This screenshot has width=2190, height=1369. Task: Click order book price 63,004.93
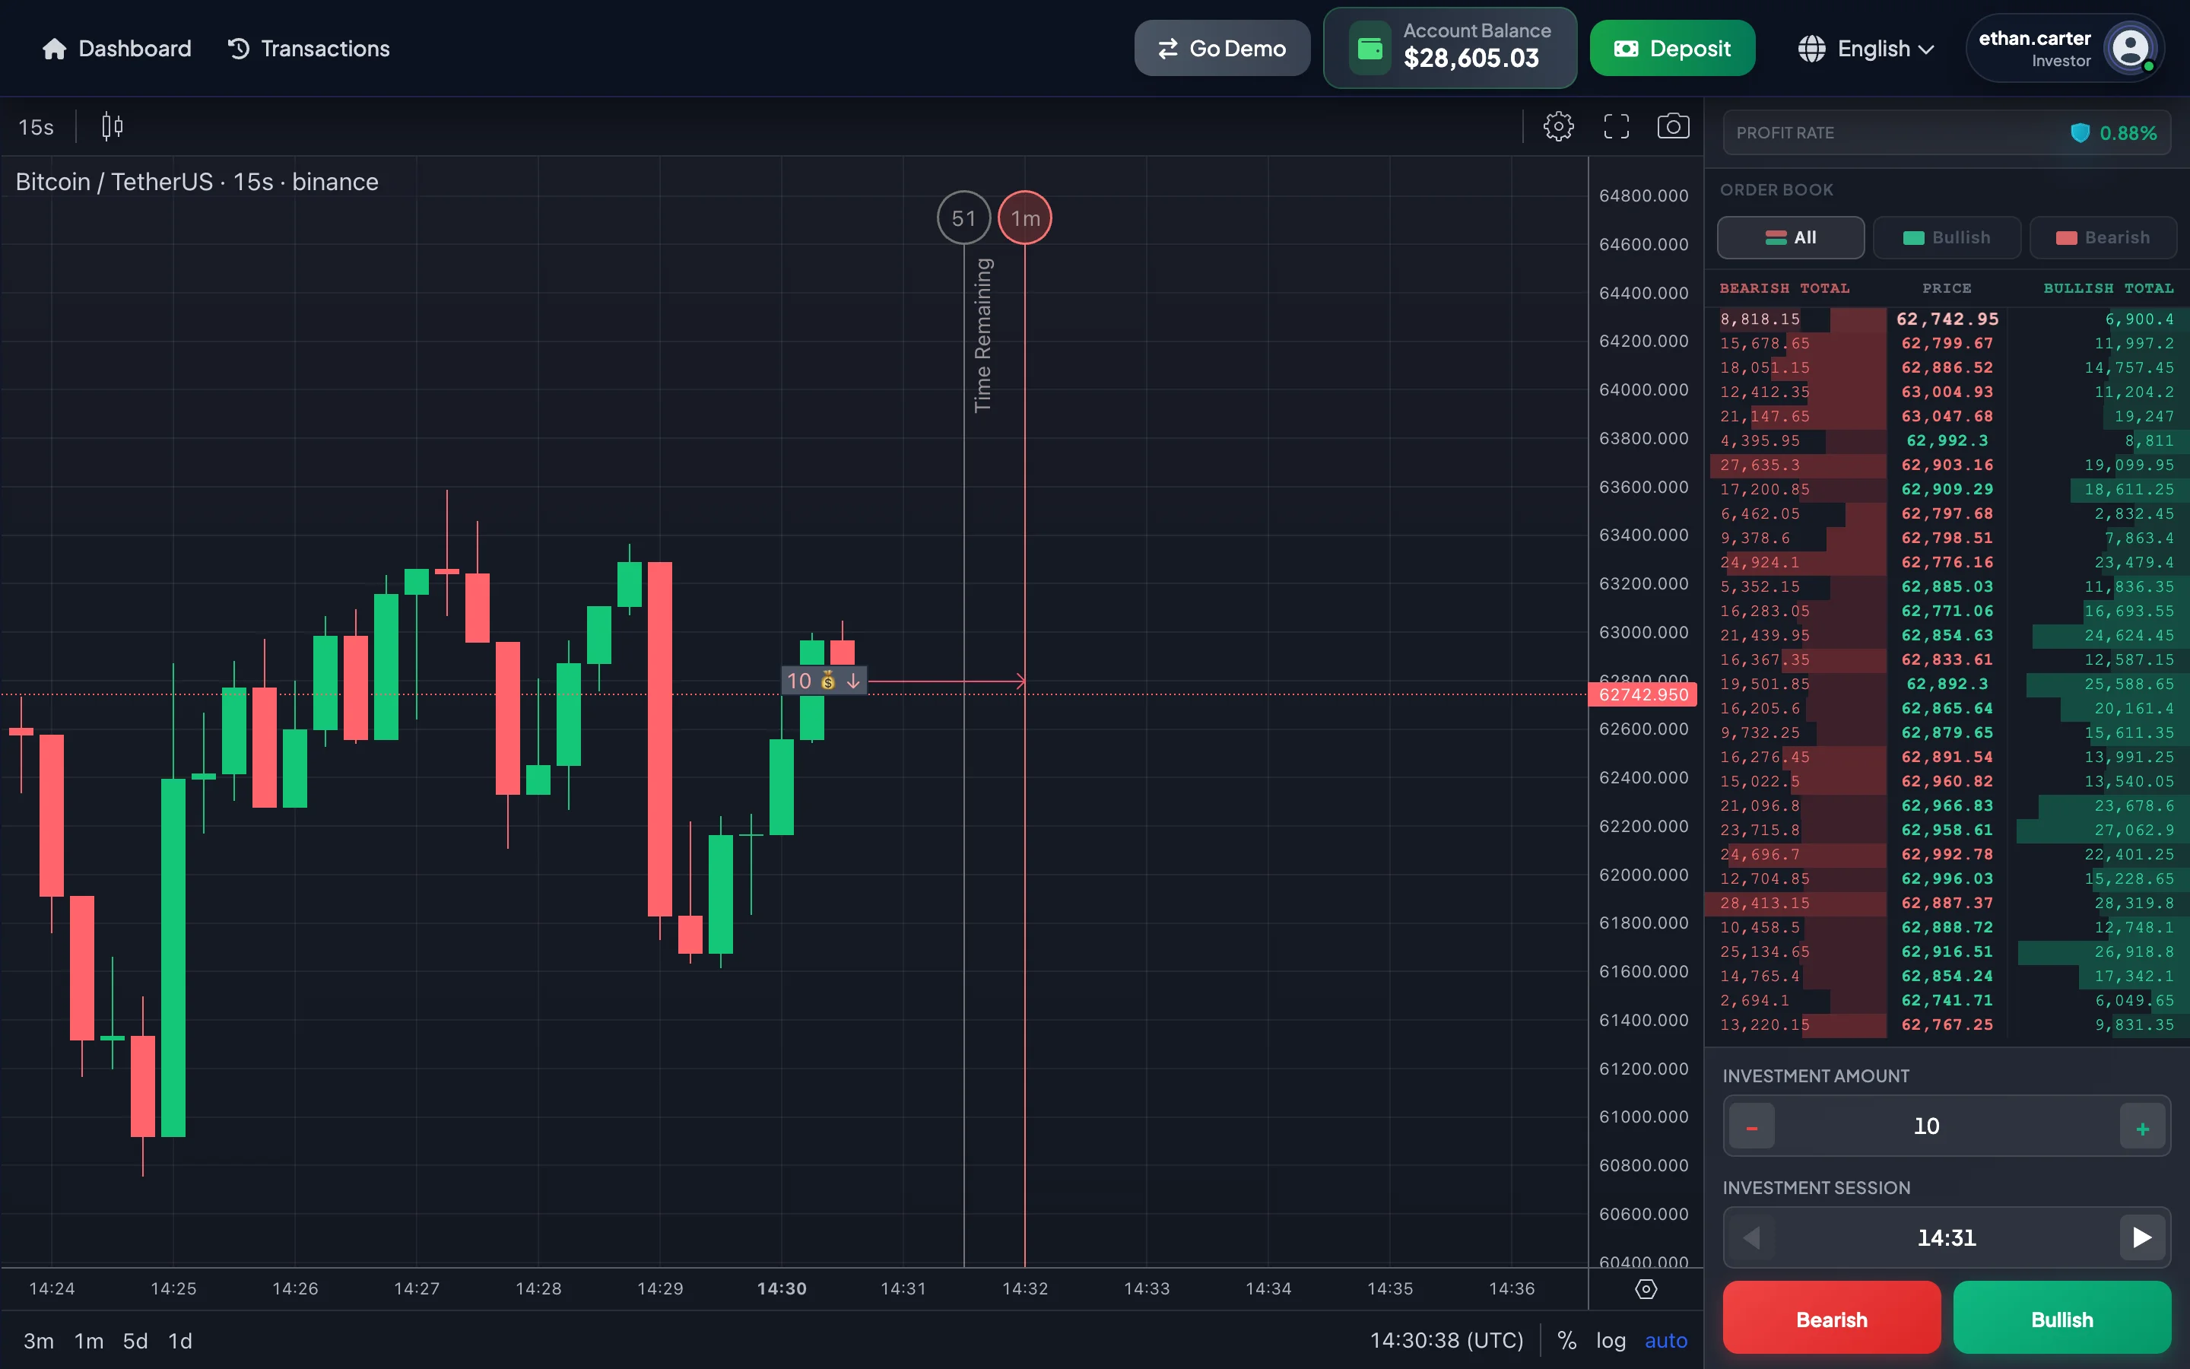[x=1947, y=392]
